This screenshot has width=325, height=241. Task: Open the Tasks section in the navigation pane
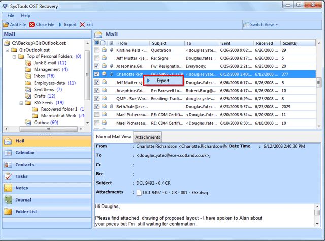coord(21,176)
